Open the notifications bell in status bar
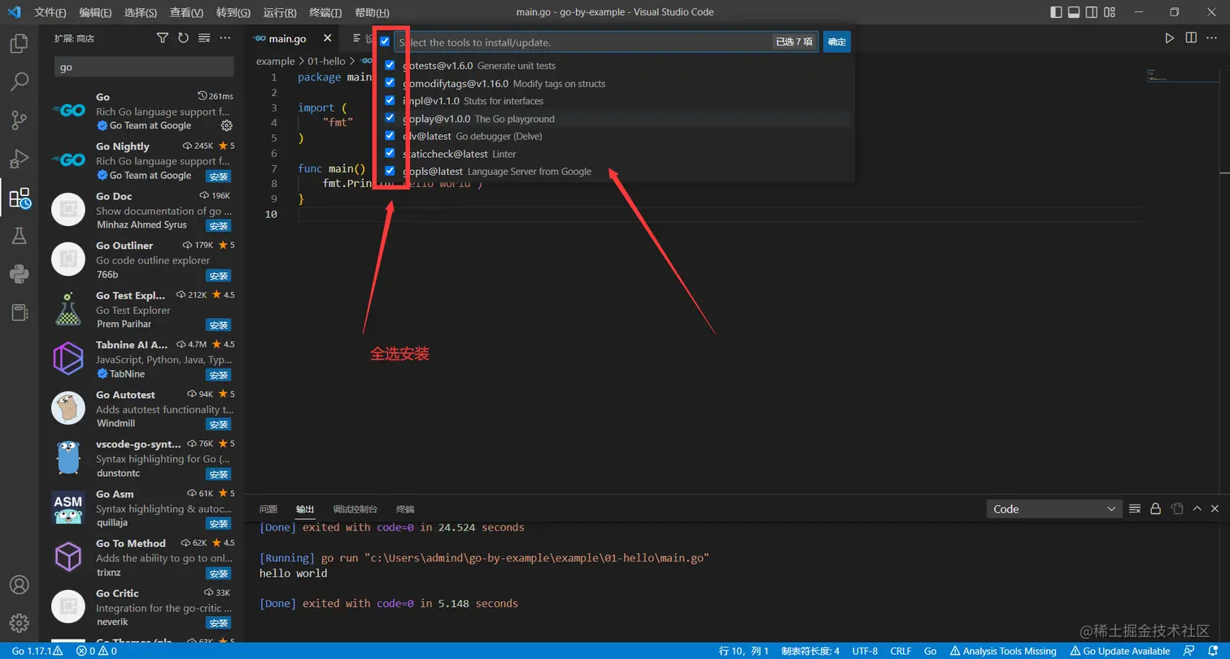Viewport: 1230px width, 659px height. click(1215, 651)
